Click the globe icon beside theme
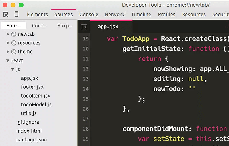The image size is (229, 146). pos(14,52)
